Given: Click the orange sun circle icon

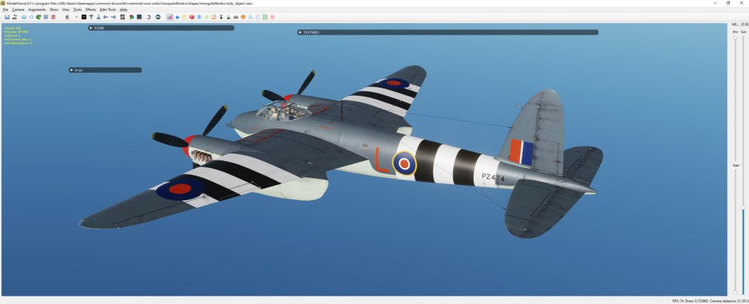Looking at the screenshot, I should (x=243, y=16).
